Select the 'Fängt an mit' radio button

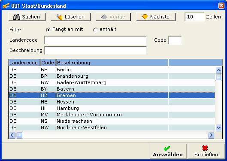click(x=48, y=30)
